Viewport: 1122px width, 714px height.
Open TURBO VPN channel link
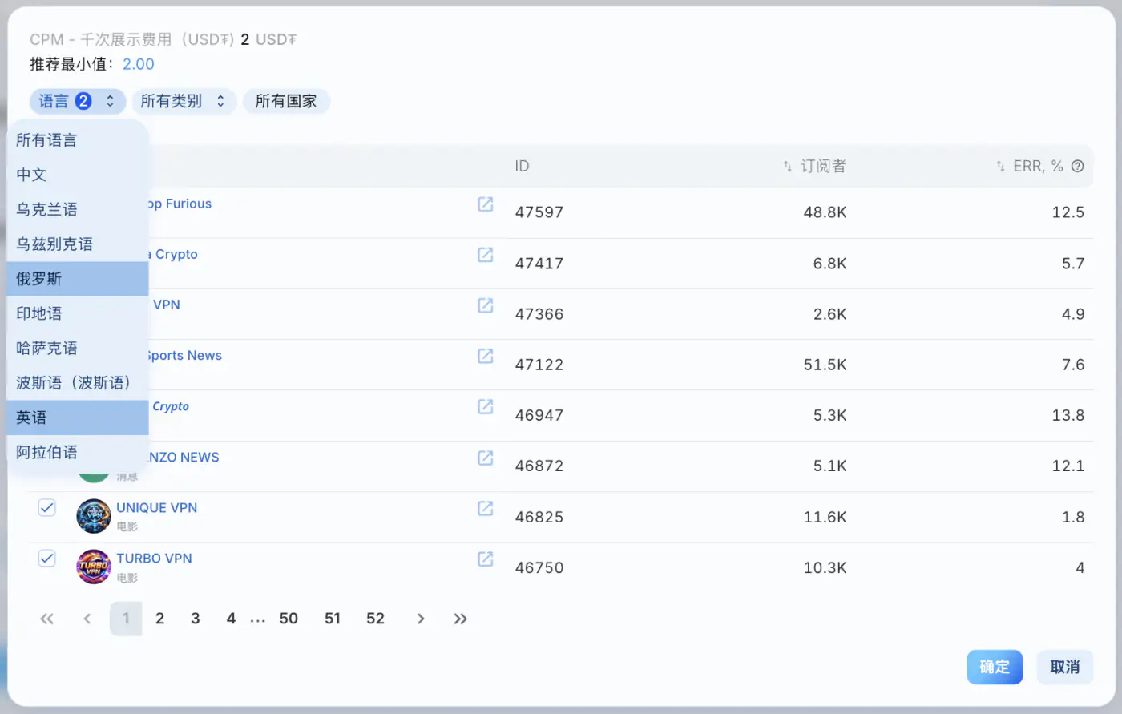pyautogui.click(x=154, y=558)
